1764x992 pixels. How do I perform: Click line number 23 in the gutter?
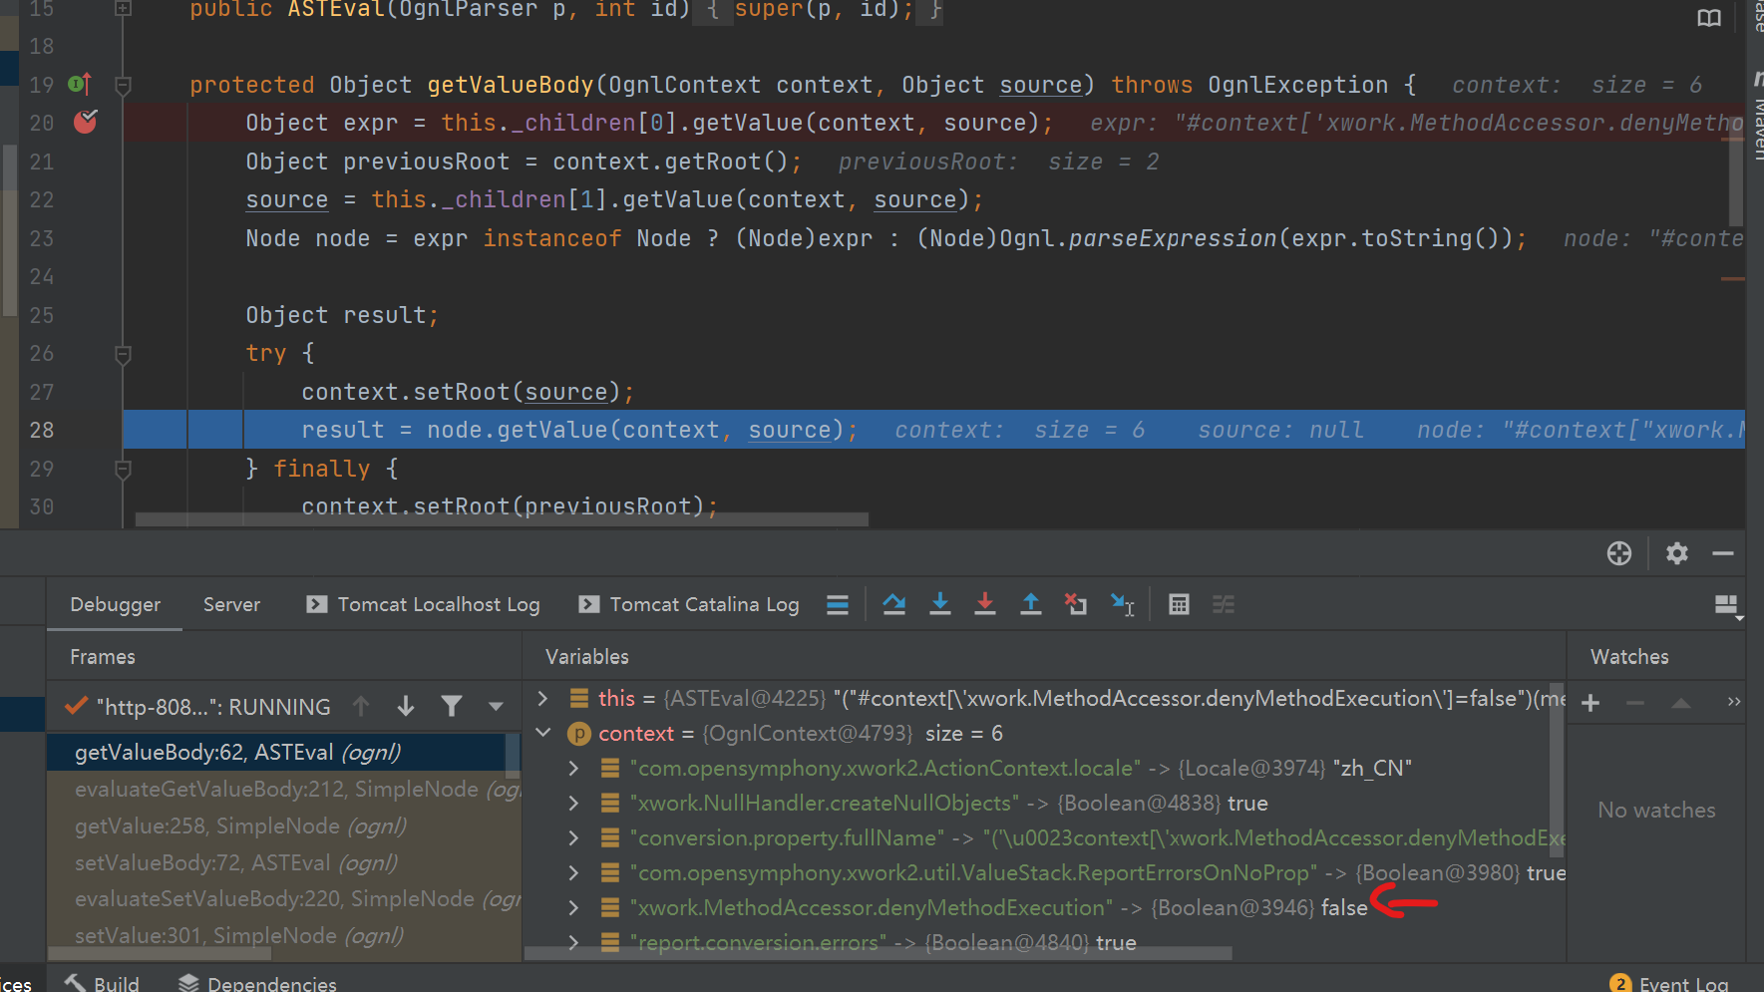coord(42,238)
